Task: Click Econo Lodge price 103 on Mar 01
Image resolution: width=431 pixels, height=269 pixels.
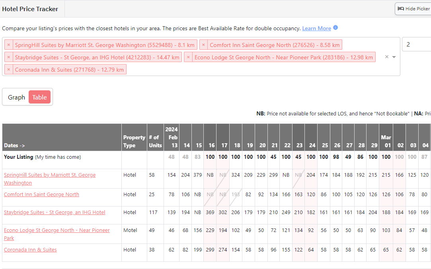Action: point(386,230)
